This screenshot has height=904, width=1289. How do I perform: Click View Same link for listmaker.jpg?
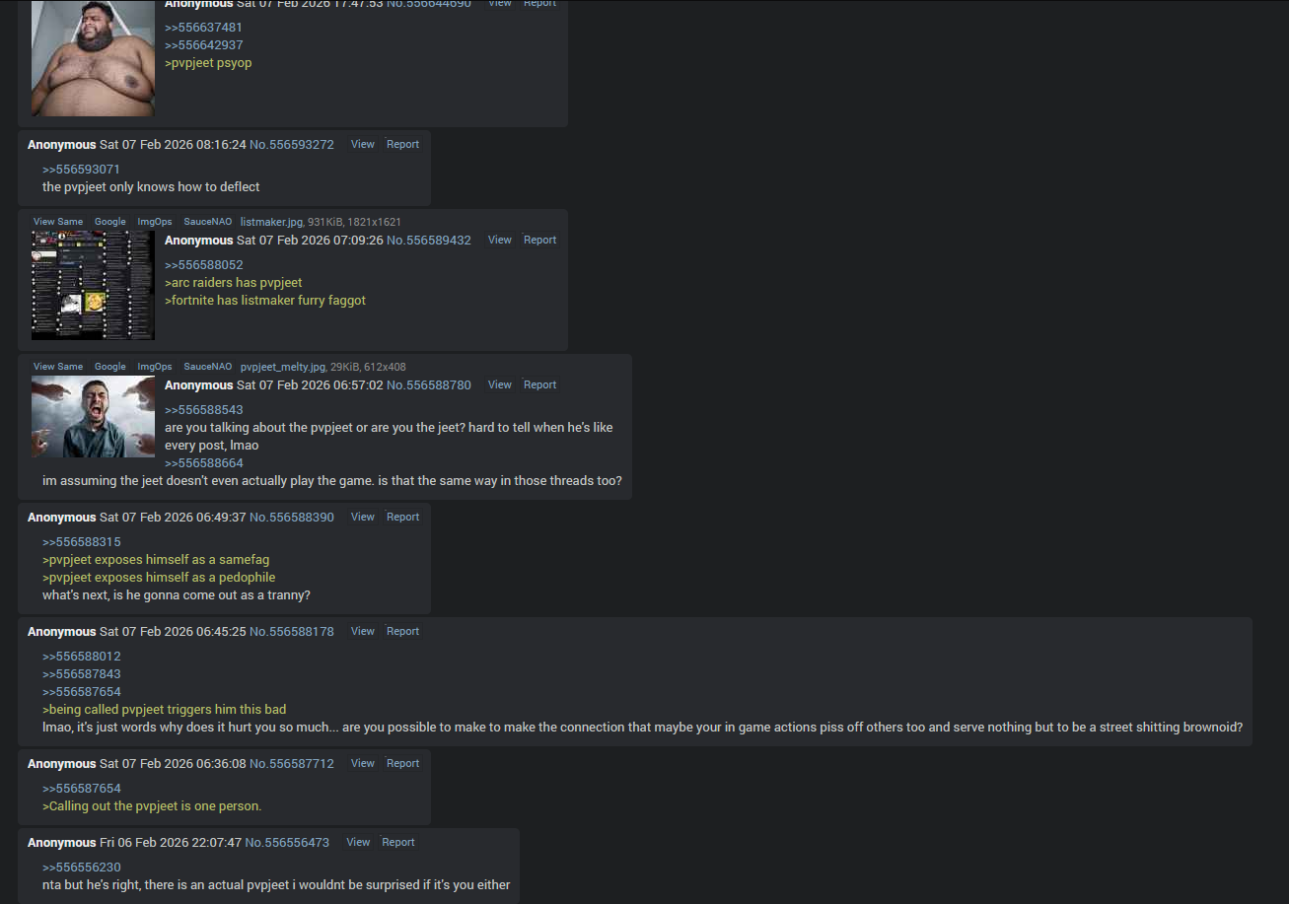58,222
